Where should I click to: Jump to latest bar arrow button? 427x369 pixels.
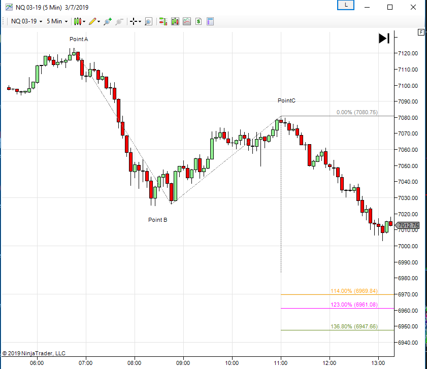[384, 38]
